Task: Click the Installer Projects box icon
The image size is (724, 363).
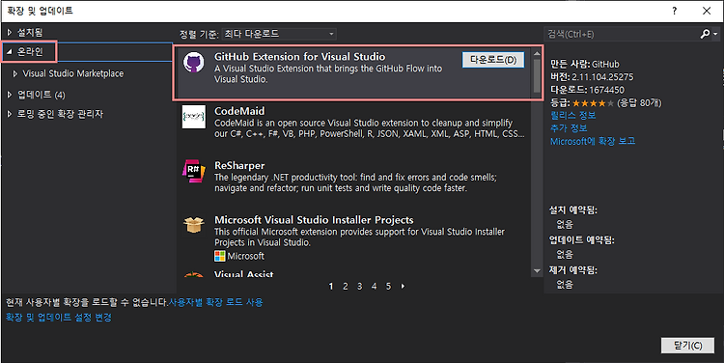Action: [193, 225]
